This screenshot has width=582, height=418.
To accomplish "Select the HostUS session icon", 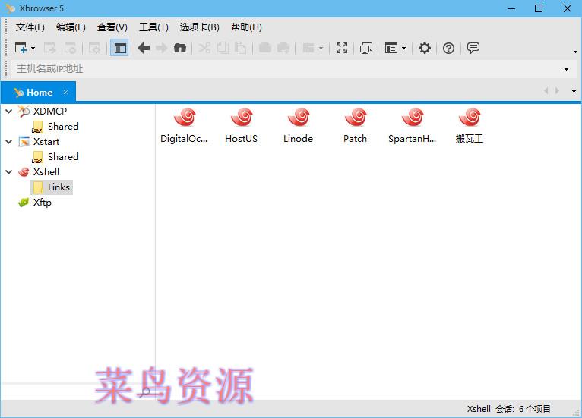I will pos(242,126).
